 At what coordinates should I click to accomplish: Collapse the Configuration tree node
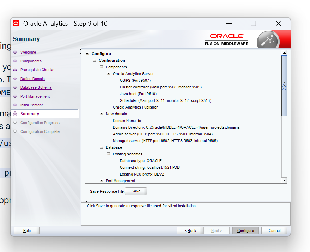pyautogui.click(x=94, y=60)
